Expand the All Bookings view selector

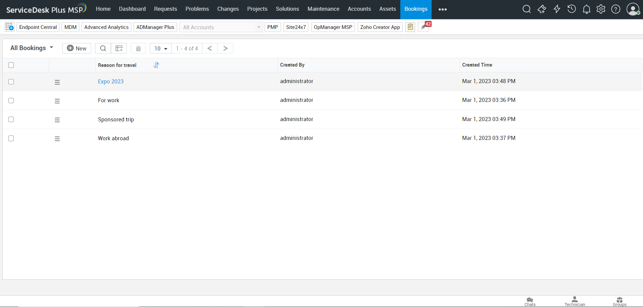32,48
